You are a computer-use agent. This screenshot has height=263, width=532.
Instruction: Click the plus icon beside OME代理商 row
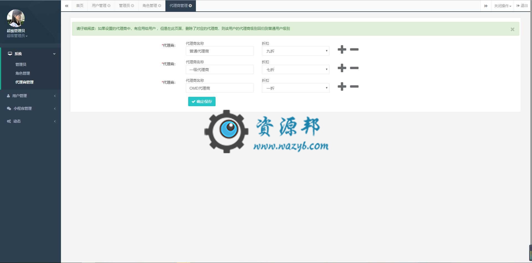click(x=342, y=87)
